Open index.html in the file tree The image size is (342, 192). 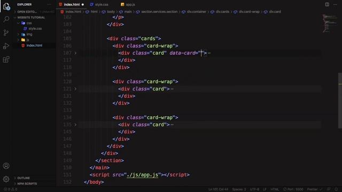coord(34,45)
